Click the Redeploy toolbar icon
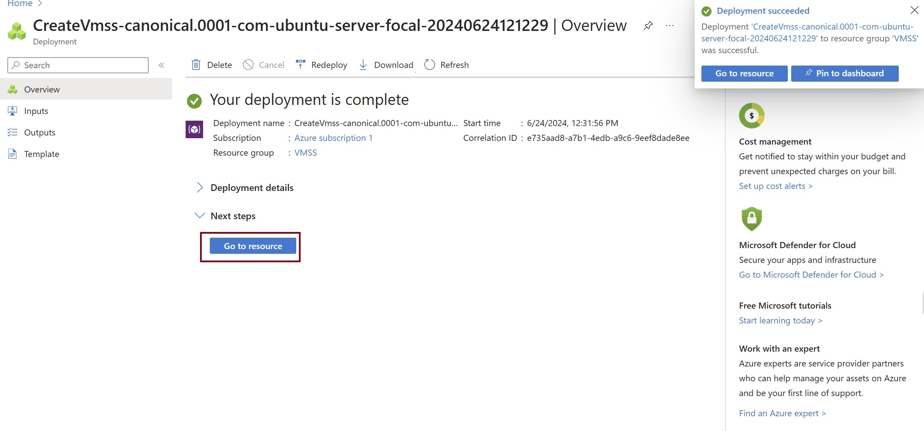Image resolution: width=924 pixels, height=431 pixels. click(x=300, y=65)
